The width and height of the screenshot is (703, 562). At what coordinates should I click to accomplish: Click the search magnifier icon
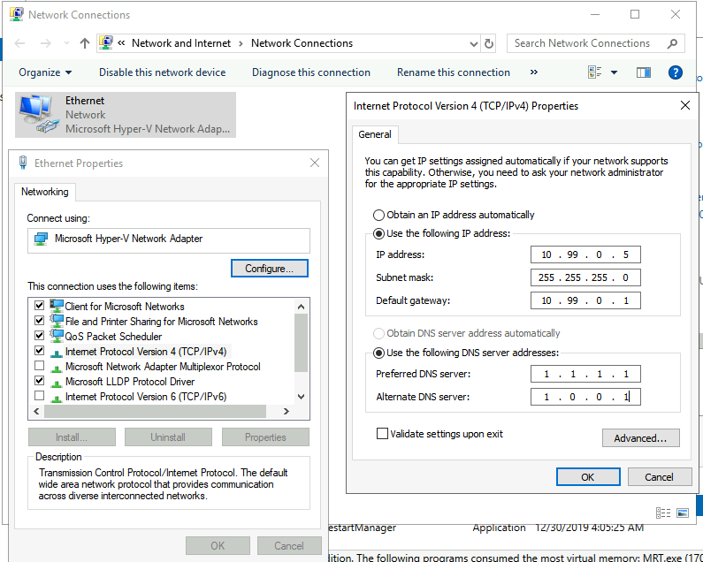673,43
